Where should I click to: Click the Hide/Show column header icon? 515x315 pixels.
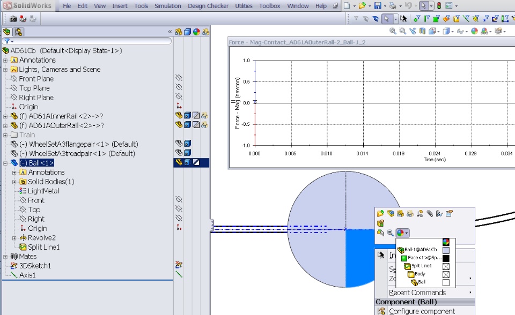pyautogui.click(x=178, y=32)
